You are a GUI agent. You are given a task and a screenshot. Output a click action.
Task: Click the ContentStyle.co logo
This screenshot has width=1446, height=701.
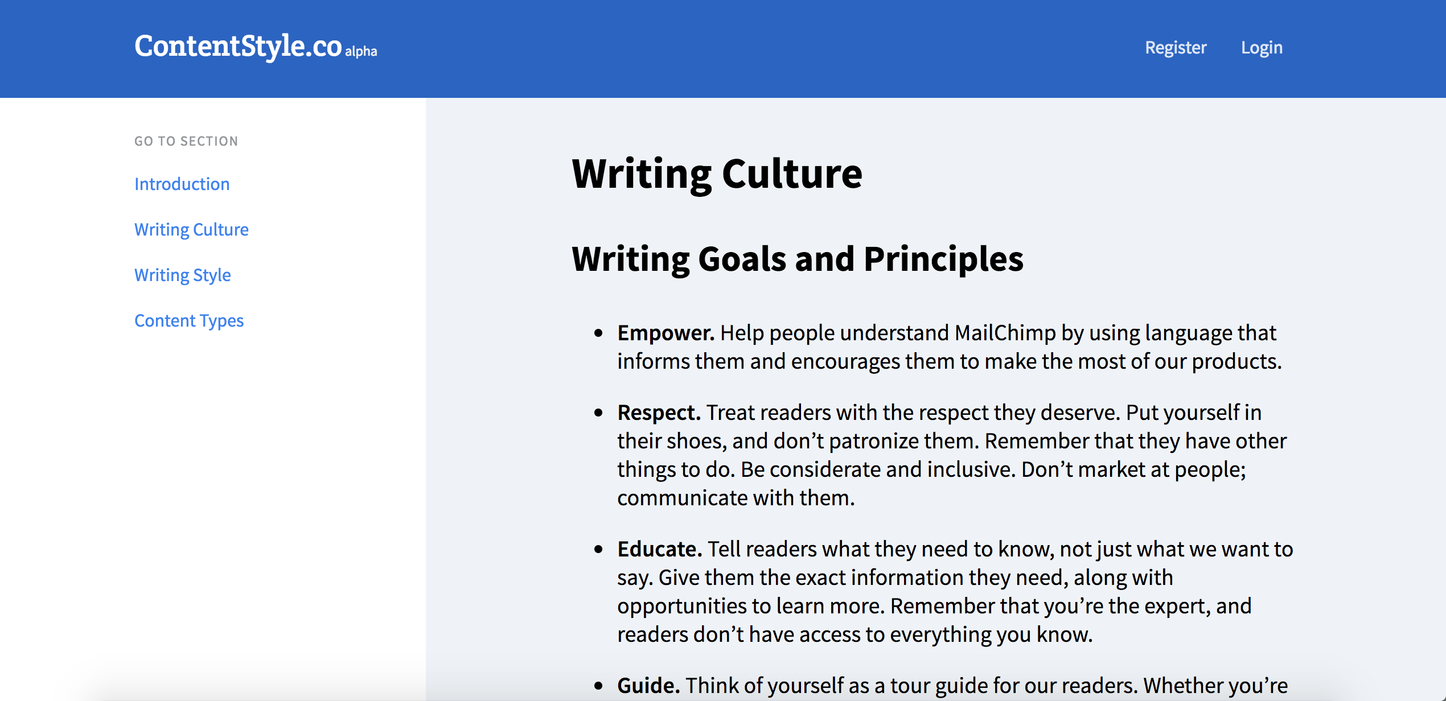pyautogui.click(x=237, y=47)
